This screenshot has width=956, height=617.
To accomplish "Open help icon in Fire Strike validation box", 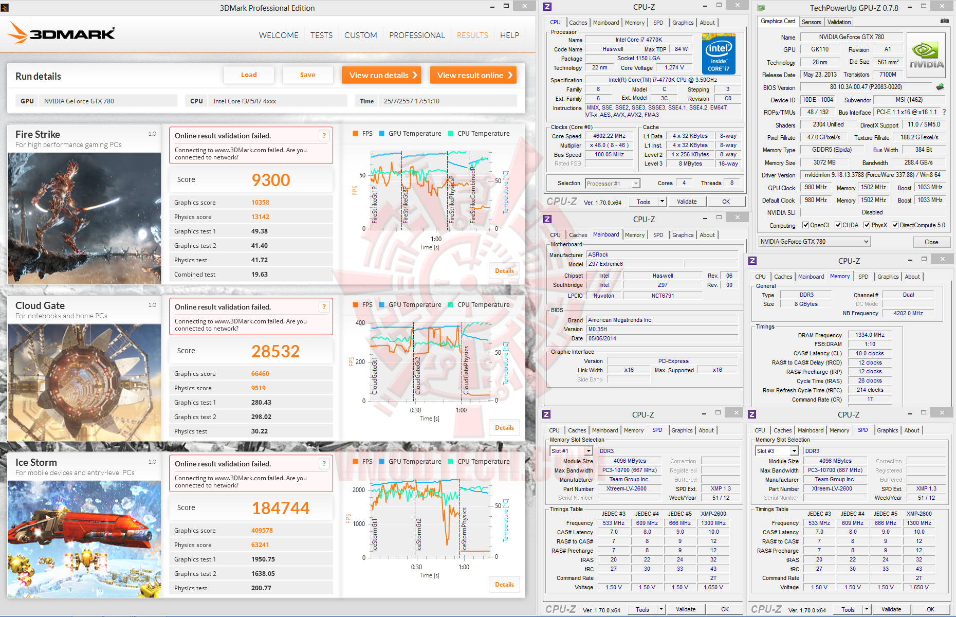I will click(324, 136).
